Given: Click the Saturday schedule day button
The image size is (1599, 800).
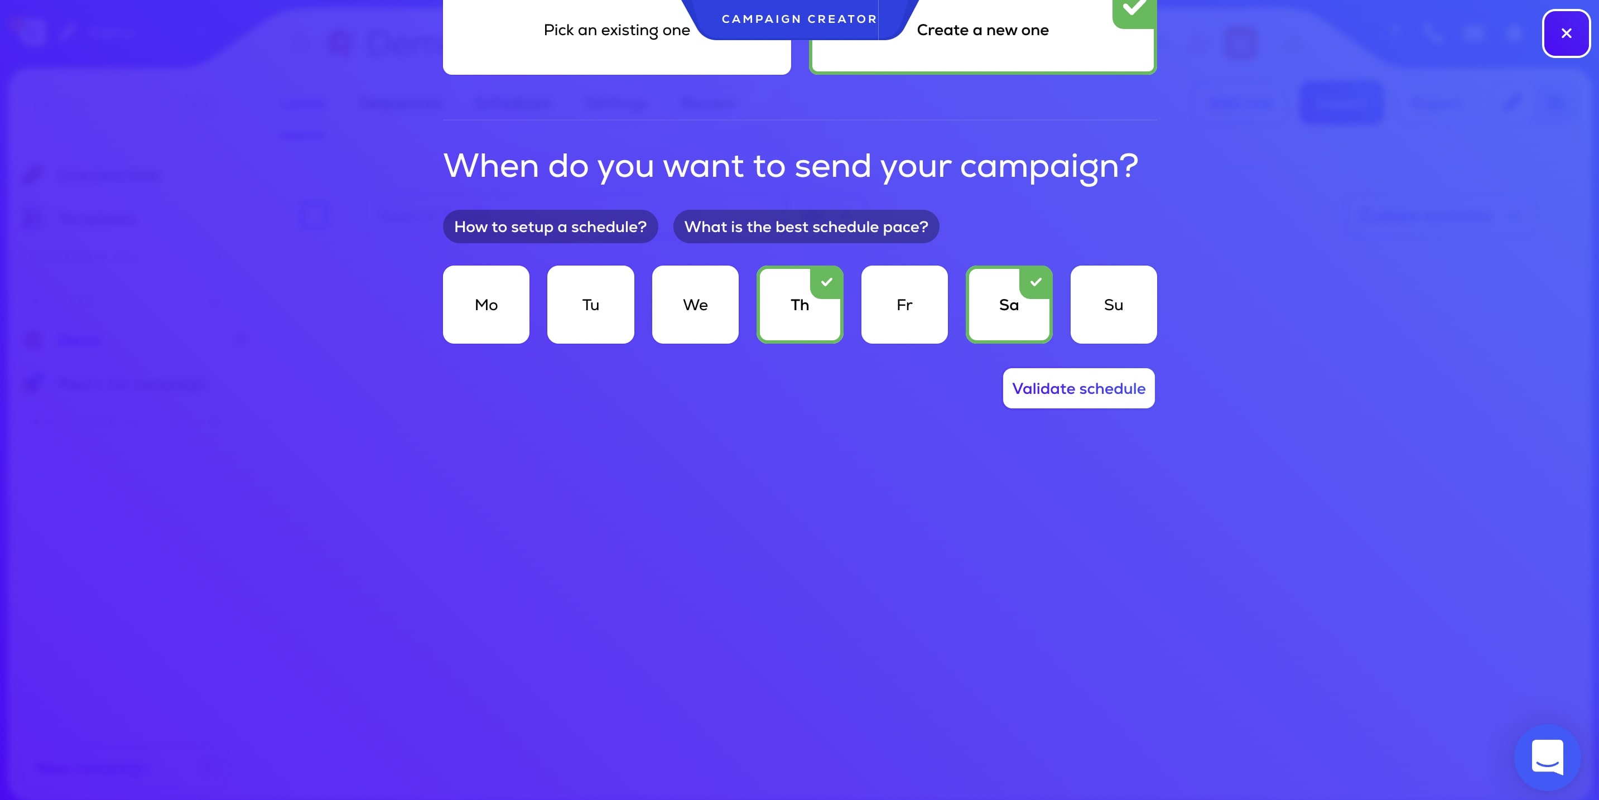Looking at the screenshot, I should (x=1008, y=304).
